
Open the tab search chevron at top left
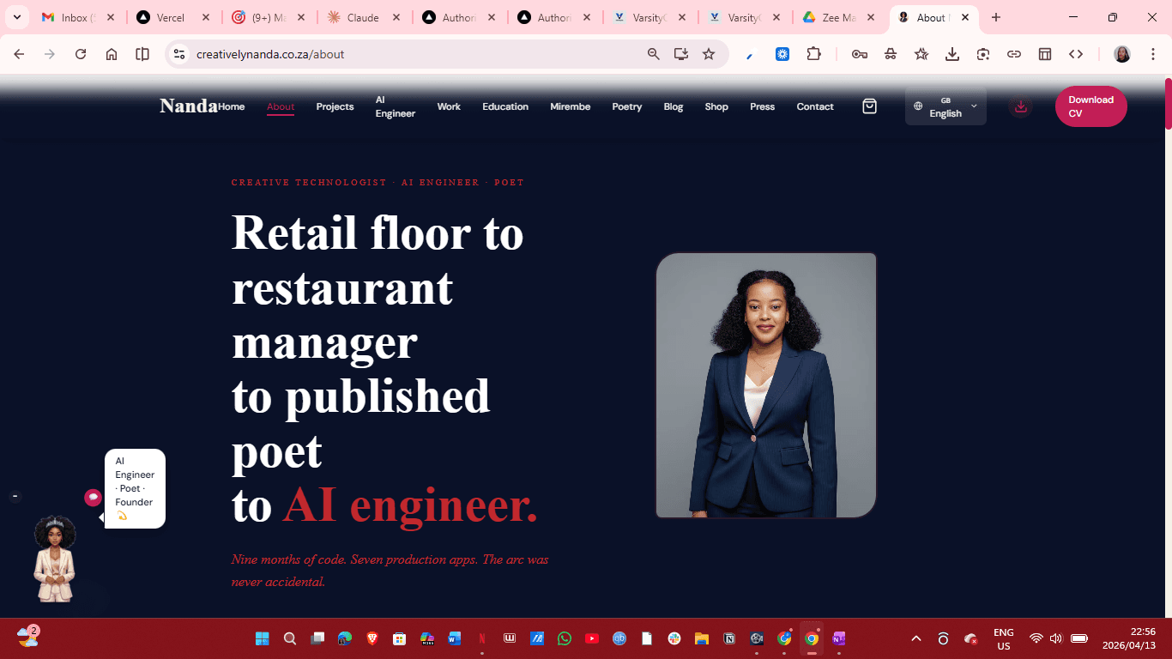coord(16,17)
